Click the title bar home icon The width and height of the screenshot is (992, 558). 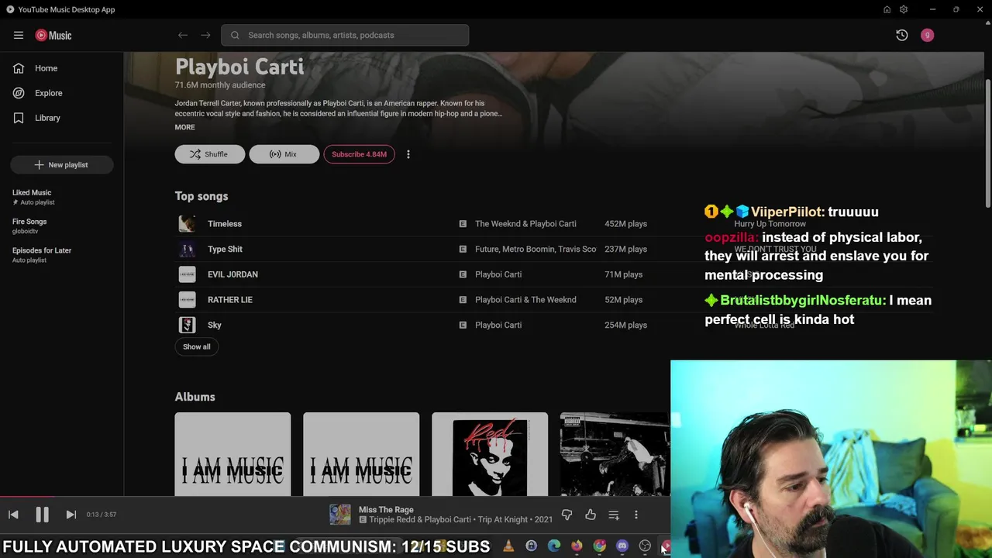click(x=887, y=9)
